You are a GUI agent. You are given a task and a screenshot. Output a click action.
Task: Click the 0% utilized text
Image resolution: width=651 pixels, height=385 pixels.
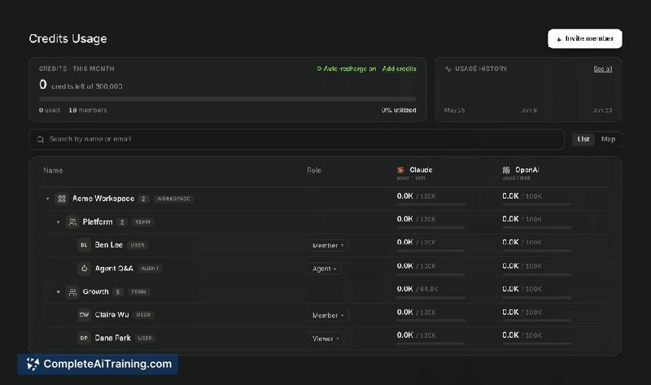pyautogui.click(x=399, y=110)
